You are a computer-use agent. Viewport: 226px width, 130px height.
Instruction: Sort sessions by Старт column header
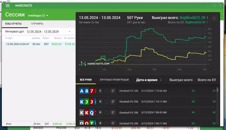[x=9, y=38]
